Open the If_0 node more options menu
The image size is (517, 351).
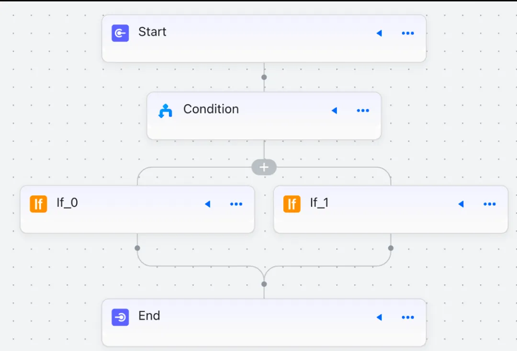point(236,204)
